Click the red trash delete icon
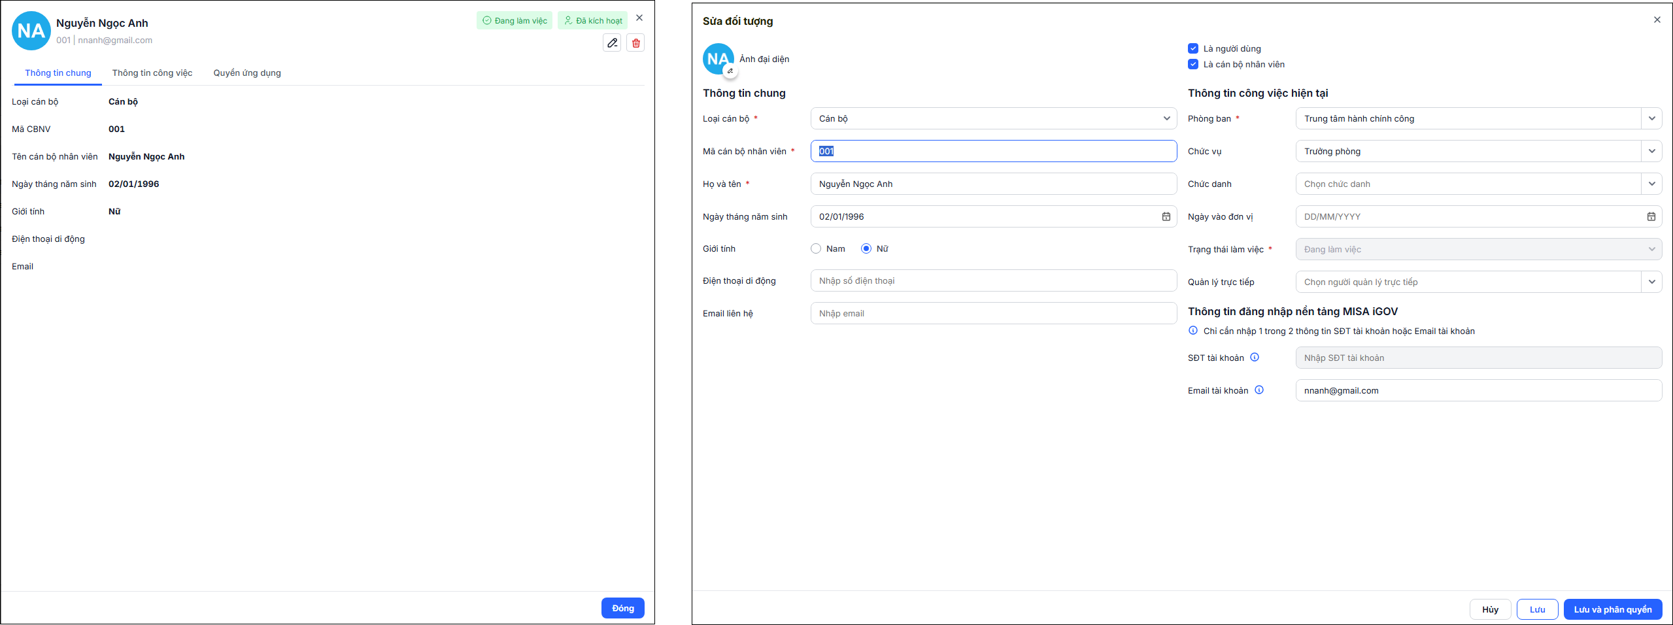 point(635,43)
